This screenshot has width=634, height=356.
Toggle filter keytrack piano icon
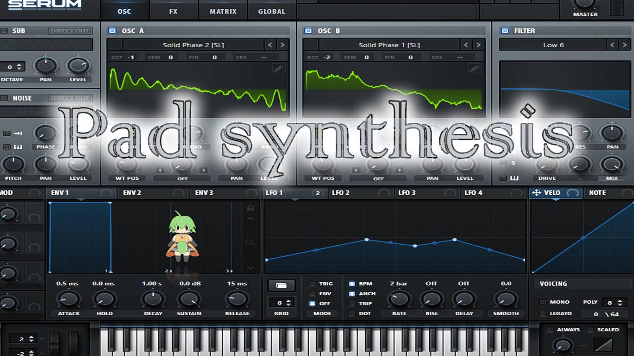(x=514, y=178)
